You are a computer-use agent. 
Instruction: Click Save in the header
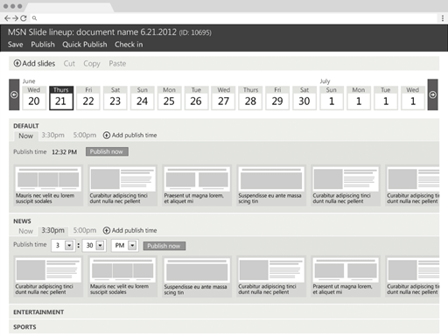pyautogui.click(x=16, y=45)
